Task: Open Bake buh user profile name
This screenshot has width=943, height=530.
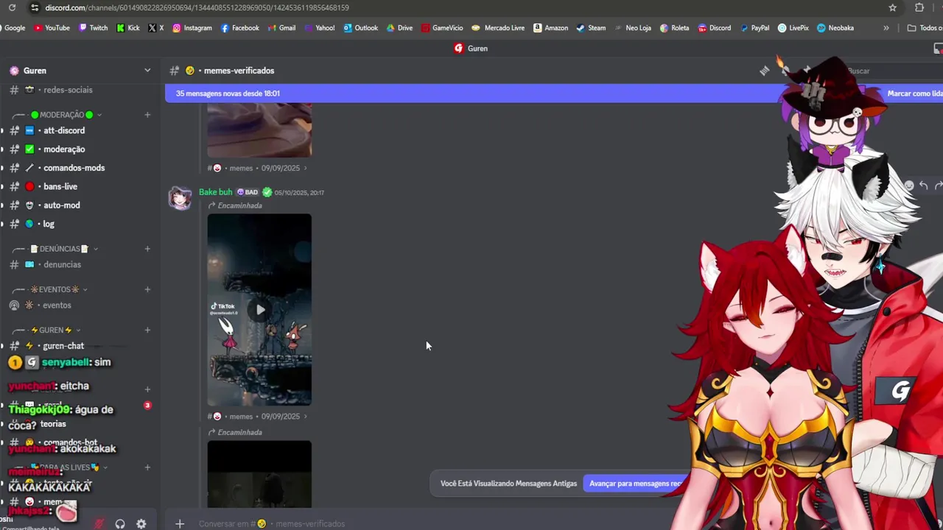Action: tap(215, 192)
